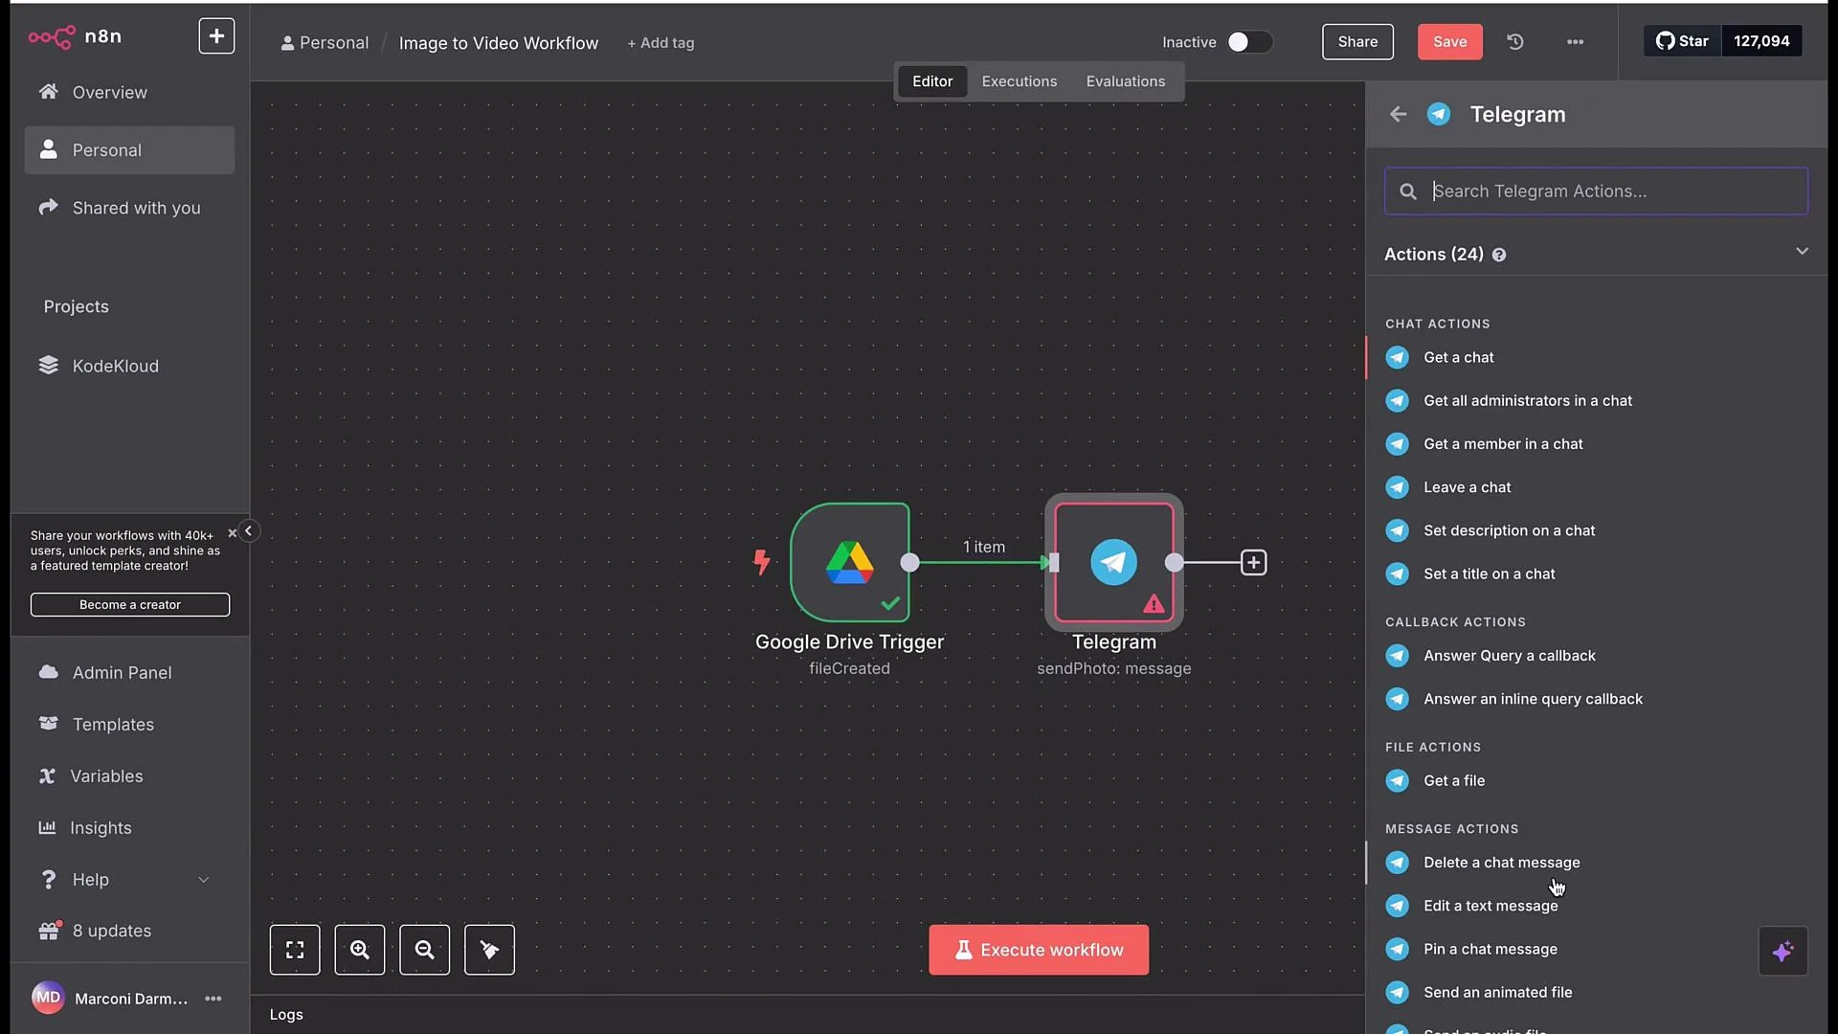Open Insights page

pos(129,828)
